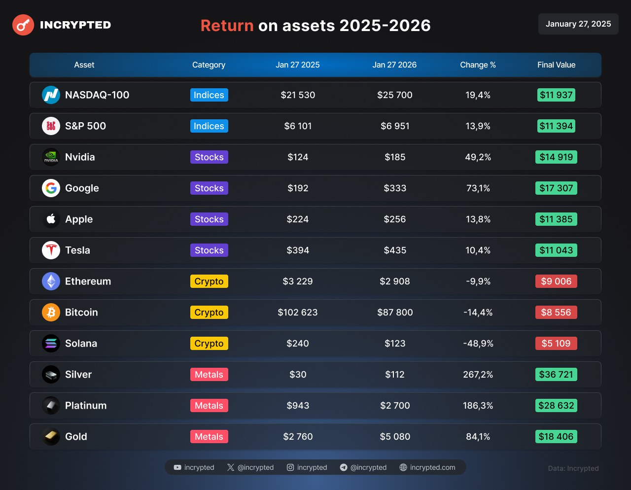This screenshot has height=490, width=631.
Task: Click the Incrypted key logo icon
Action: click(23, 25)
